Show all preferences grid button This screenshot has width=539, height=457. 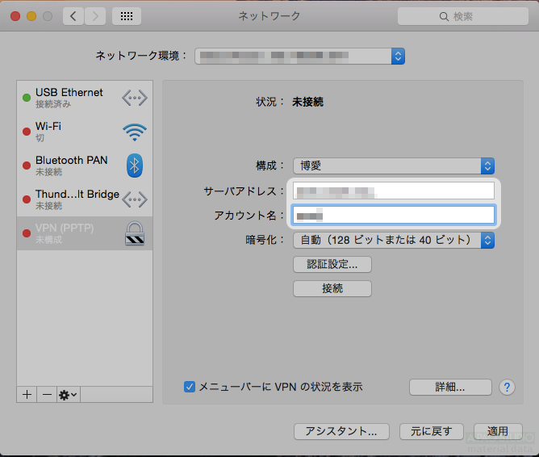coord(127,16)
